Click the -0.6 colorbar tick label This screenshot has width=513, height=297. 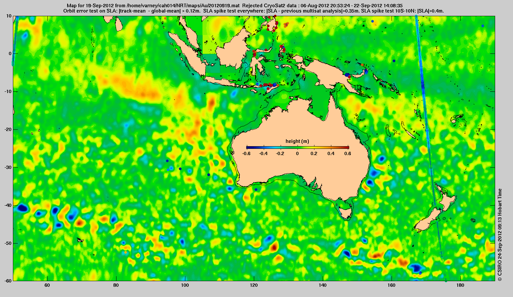coord(246,153)
